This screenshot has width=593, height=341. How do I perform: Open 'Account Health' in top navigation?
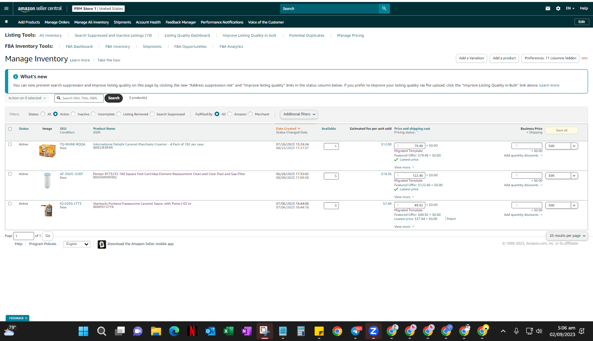coord(148,22)
